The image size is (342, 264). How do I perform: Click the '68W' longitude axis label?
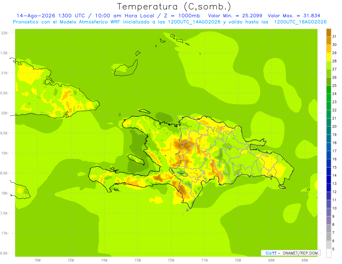[x=305, y=261]
